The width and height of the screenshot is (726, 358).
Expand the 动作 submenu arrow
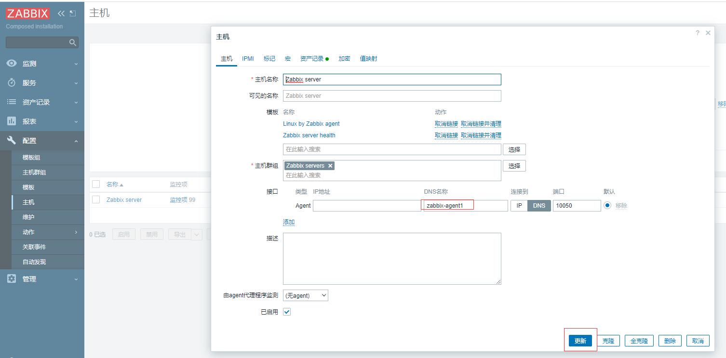[76, 232]
